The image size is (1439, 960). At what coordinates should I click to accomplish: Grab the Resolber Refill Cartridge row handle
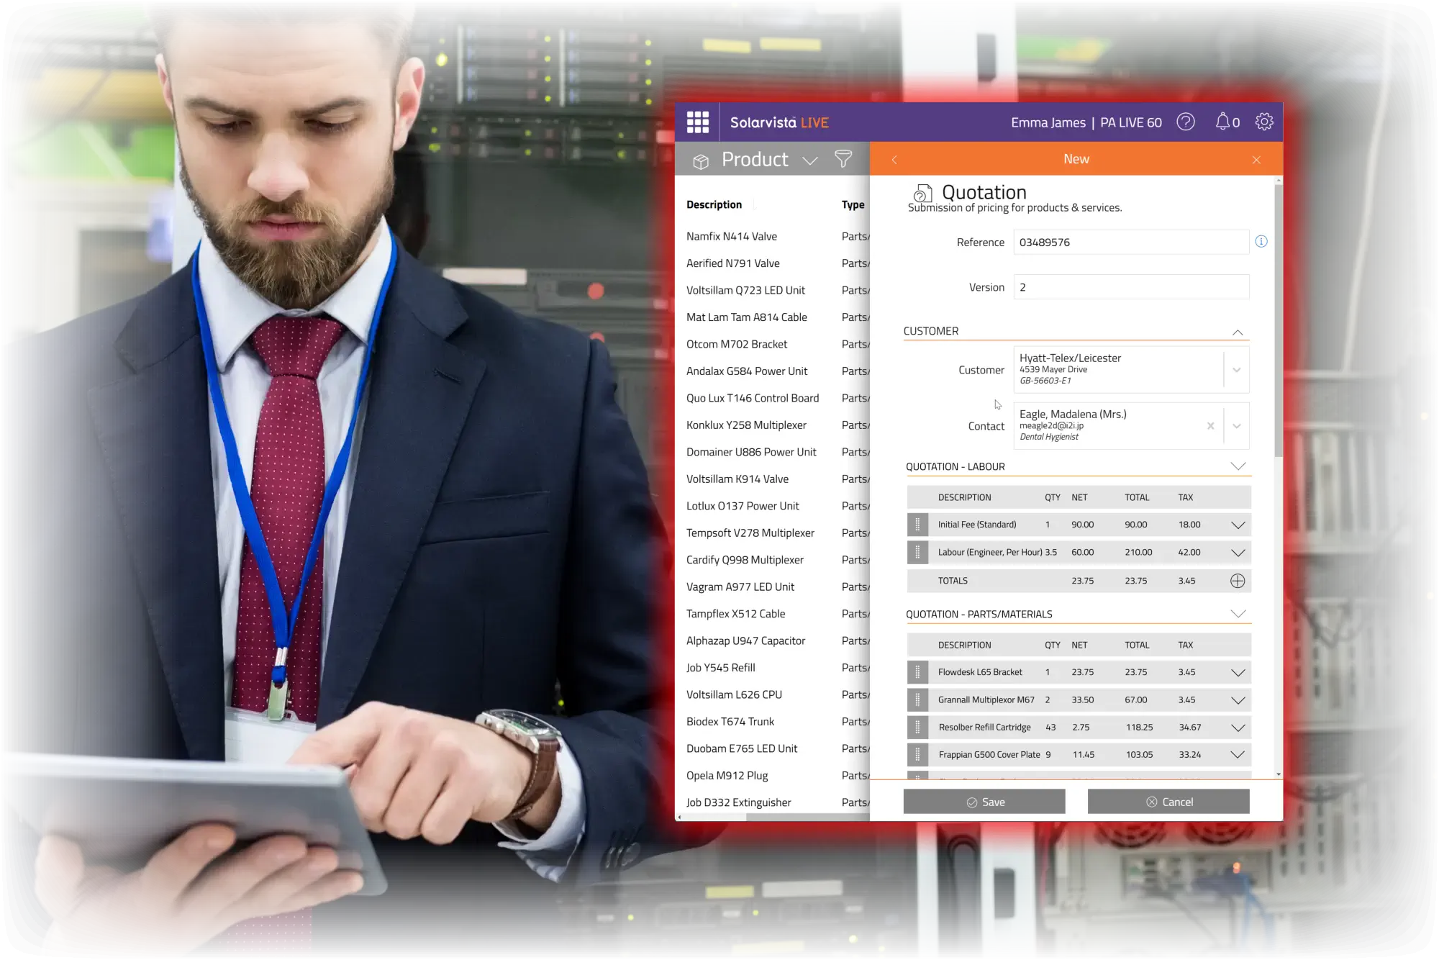[x=917, y=728]
